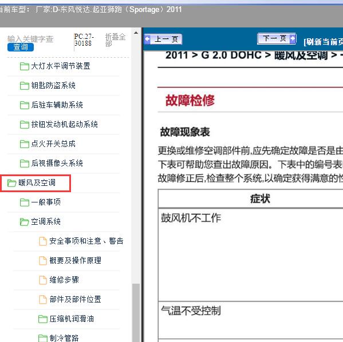
Task: Click the document icon beside 维修步骤
Action: (x=43, y=280)
